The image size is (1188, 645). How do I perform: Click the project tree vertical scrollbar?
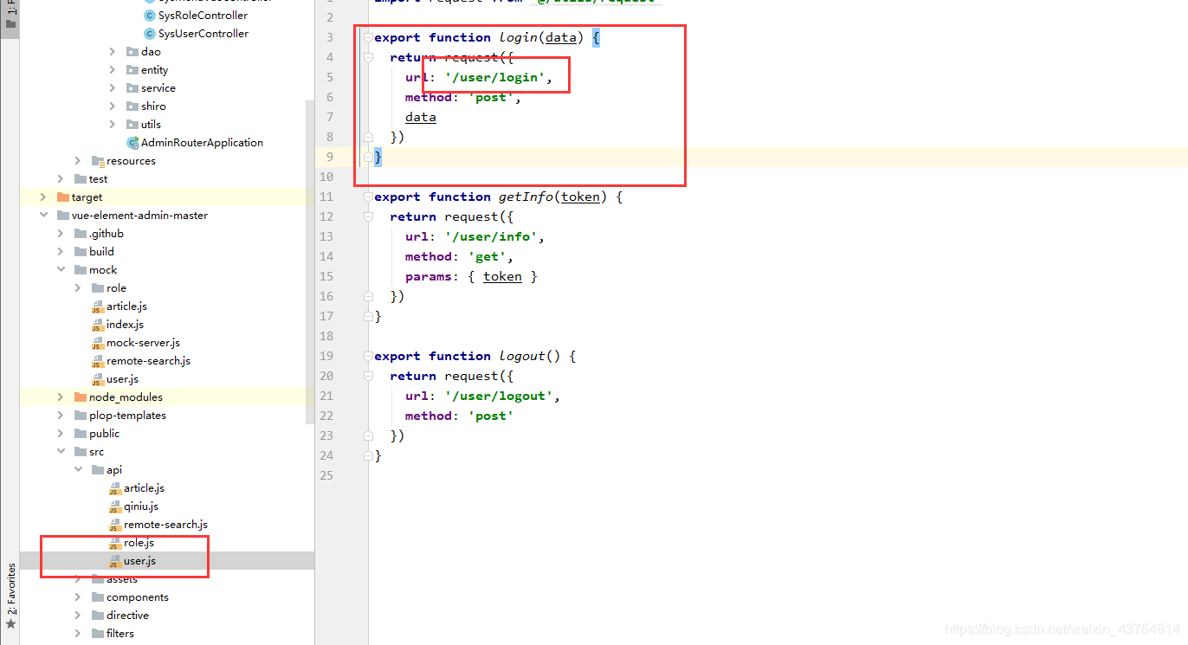[x=310, y=262]
